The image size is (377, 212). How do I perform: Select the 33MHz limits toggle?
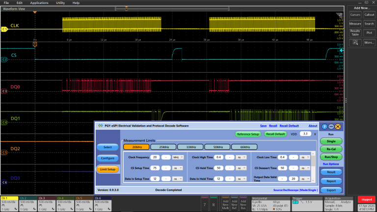click(190, 147)
